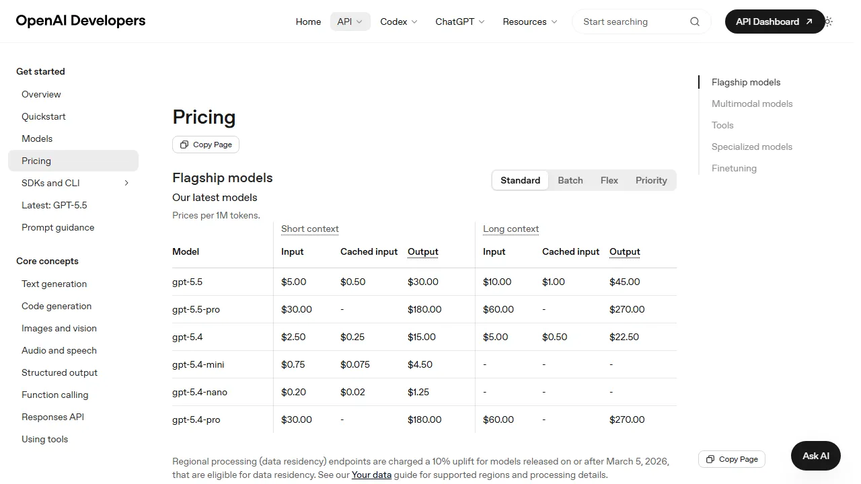Jump to Finetuning in the outline
Image resolution: width=861 pixels, height=484 pixels.
point(734,168)
